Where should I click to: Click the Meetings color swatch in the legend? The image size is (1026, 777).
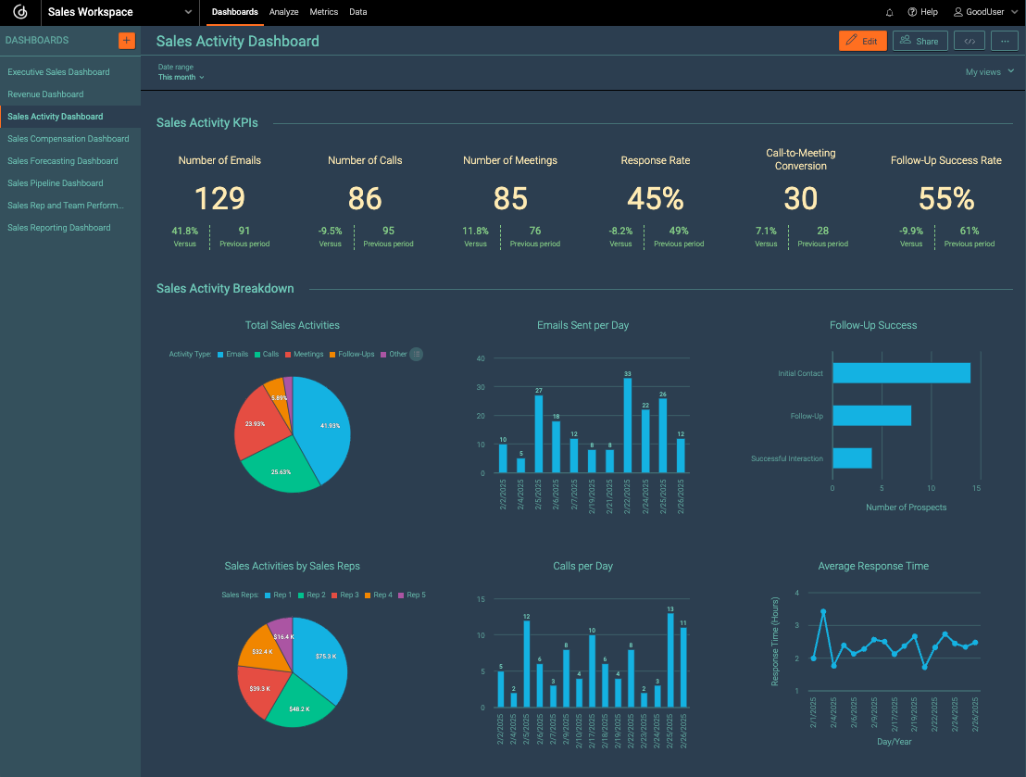coord(289,354)
